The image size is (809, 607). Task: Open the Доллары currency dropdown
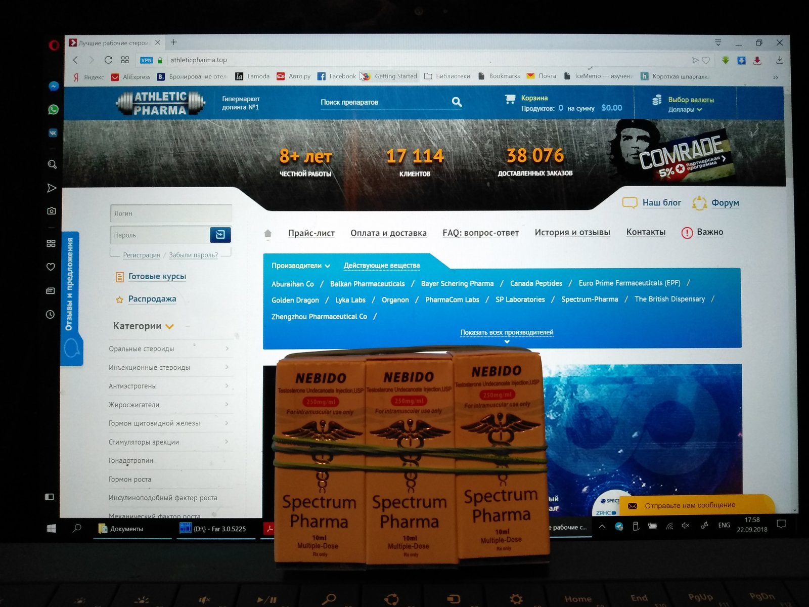tap(685, 109)
